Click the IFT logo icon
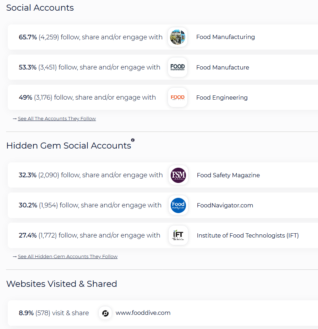The image size is (318, 329). 178,235
